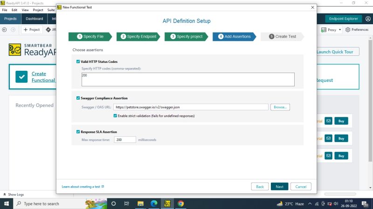Toggle Enable strict validation checkbox
The height and width of the screenshot is (209, 373).
pos(115,116)
